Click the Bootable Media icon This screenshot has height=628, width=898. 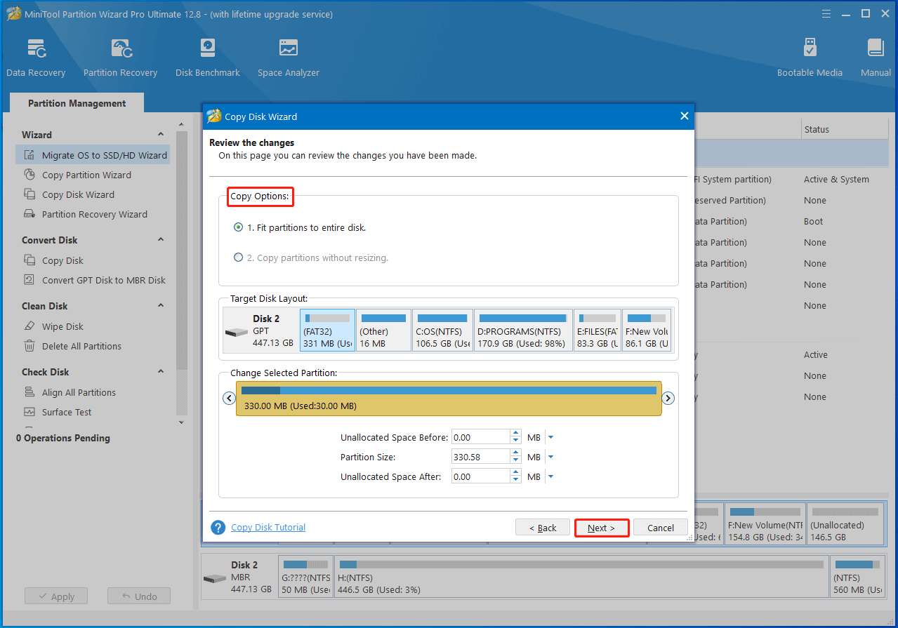pyautogui.click(x=810, y=48)
